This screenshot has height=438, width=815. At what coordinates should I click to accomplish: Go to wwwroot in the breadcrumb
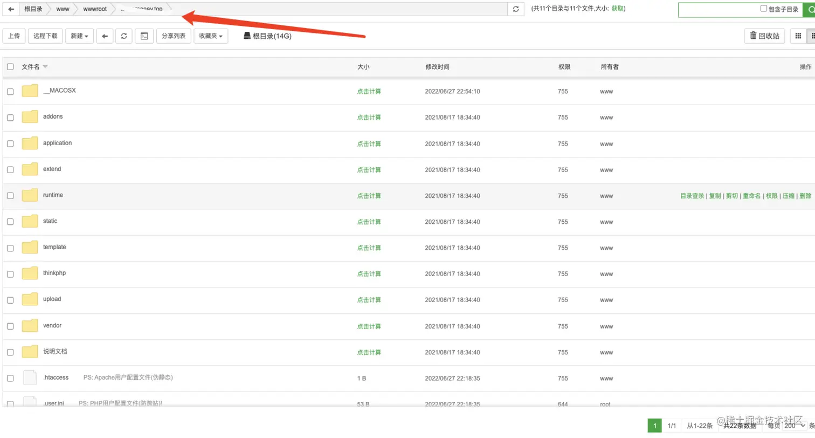[x=95, y=9]
